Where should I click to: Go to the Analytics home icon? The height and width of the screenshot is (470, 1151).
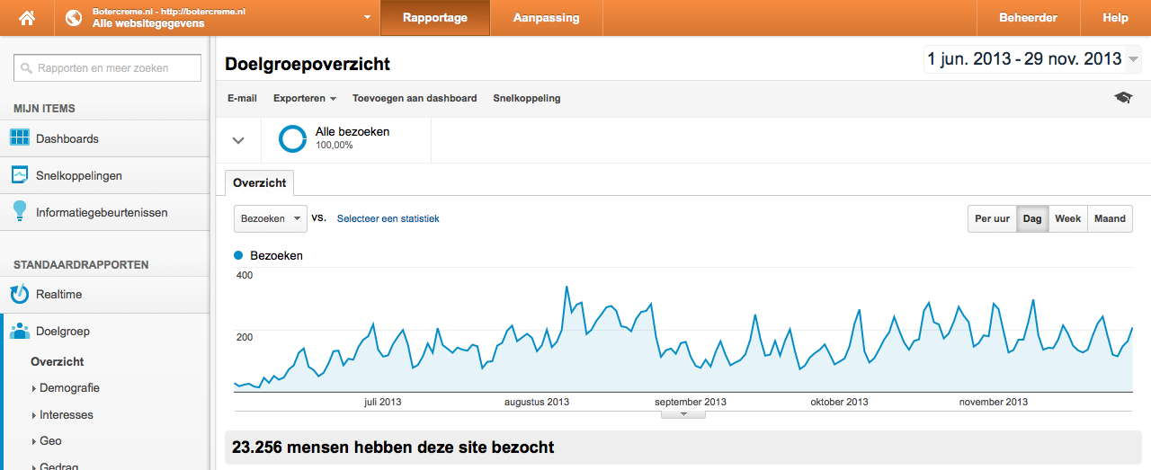[x=27, y=18]
